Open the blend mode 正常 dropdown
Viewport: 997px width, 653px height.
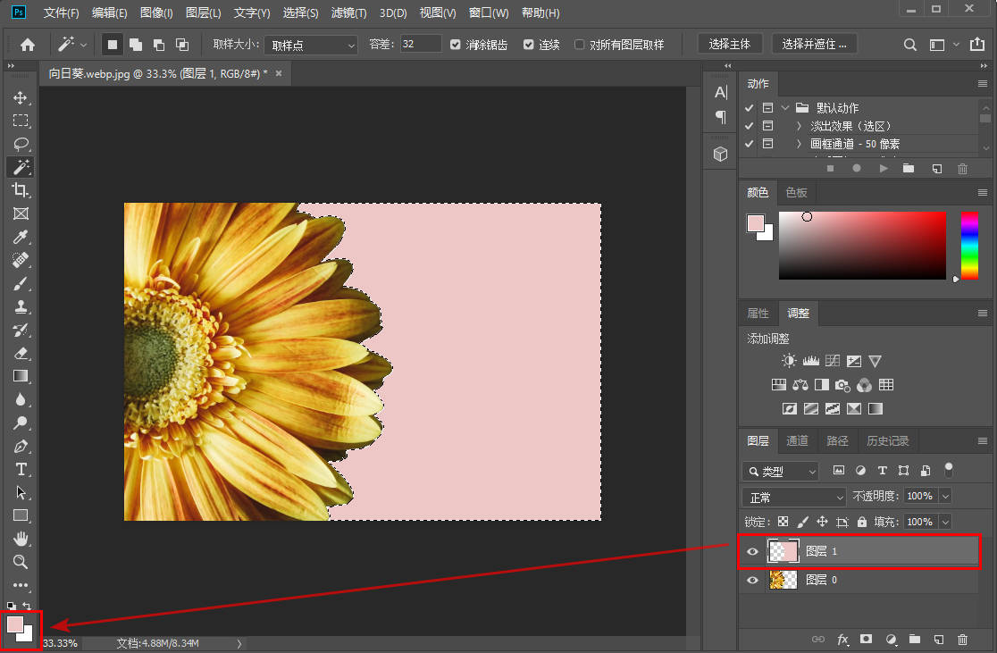pos(793,497)
